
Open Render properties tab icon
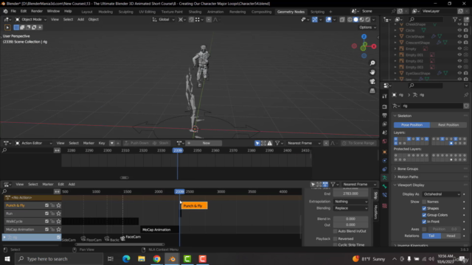pyautogui.click(x=384, y=107)
